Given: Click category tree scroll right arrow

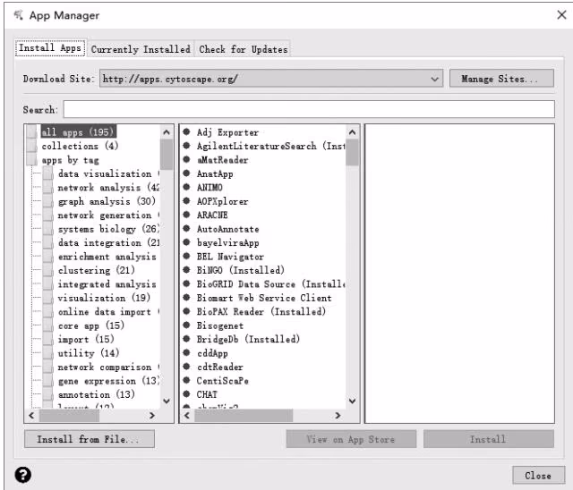Looking at the screenshot, I should (152, 415).
